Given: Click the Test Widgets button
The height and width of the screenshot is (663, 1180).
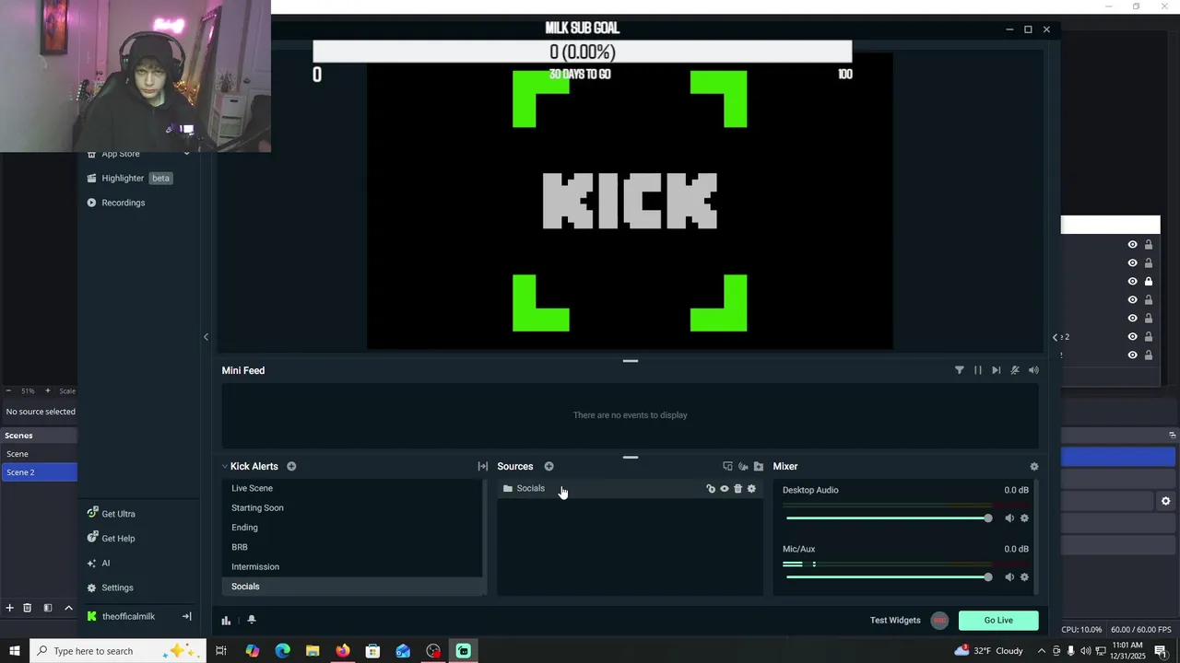Looking at the screenshot, I should click(x=895, y=621).
